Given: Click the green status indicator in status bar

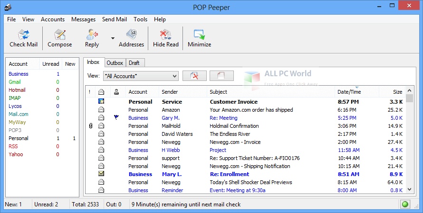Looking at the screenshot, I should (x=405, y=204).
